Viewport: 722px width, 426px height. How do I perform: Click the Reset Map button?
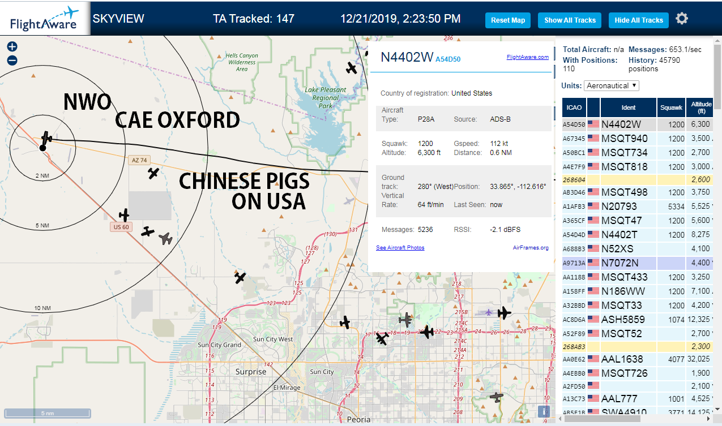pyautogui.click(x=508, y=20)
